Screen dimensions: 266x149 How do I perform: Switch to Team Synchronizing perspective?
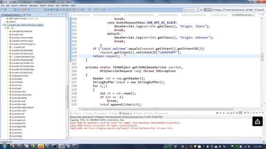click(x=234, y=10)
